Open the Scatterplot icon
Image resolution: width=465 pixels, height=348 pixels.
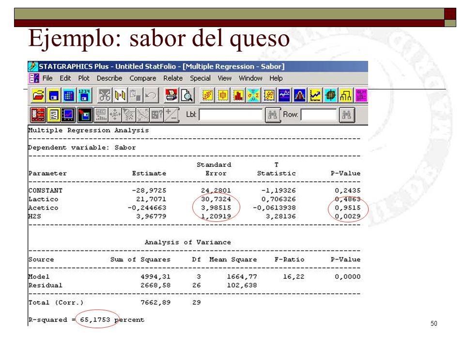click(207, 96)
